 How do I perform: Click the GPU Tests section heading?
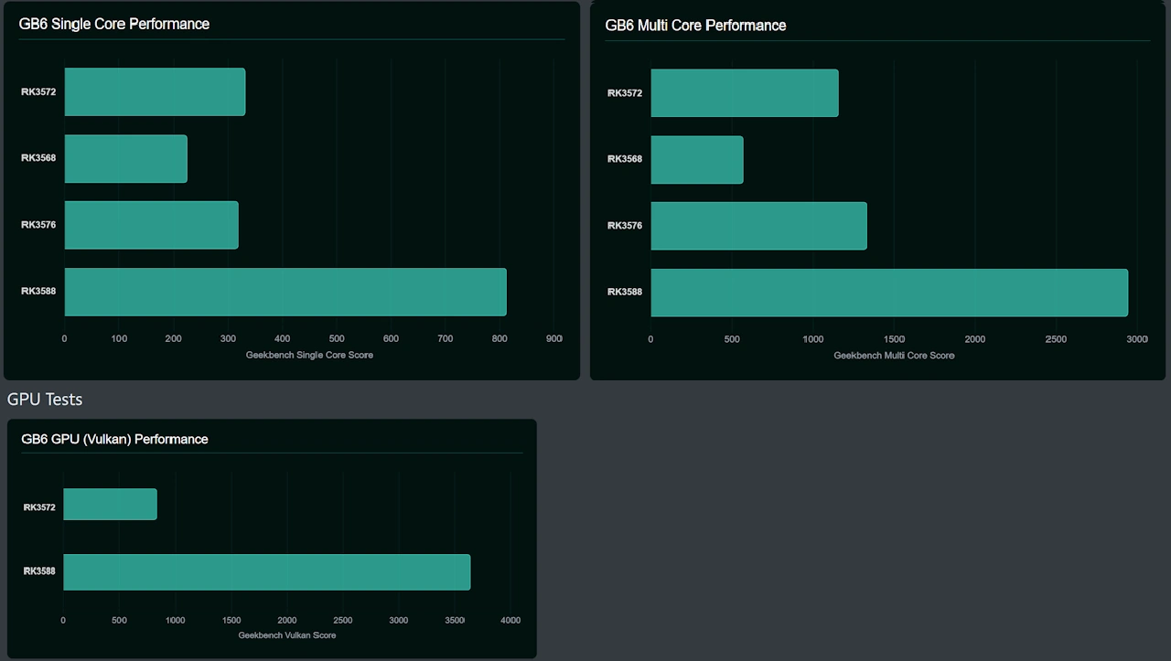(x=45, y=400)
